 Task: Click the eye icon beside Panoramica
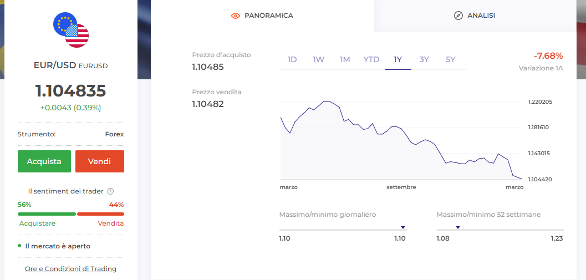(x=236, y=16)
